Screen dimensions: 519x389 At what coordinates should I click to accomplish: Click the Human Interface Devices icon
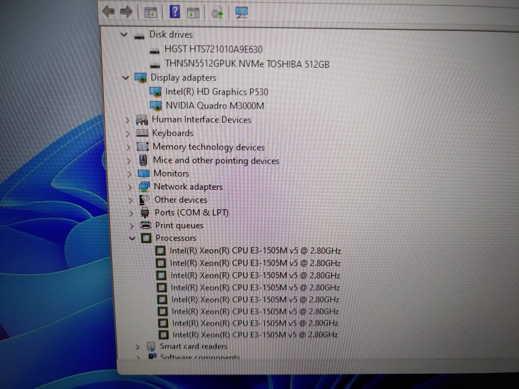pos(142,120)
